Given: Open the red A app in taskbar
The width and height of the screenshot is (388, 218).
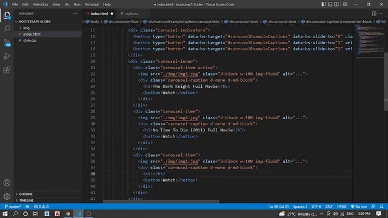Looking at the screenshot, I should click(x=57, y=214).
